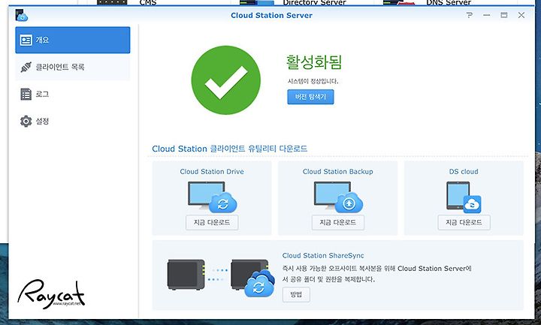Minimize the Cloud Station Server window
The height and width of the screenshot is (325, 541).
click(486, 15)
